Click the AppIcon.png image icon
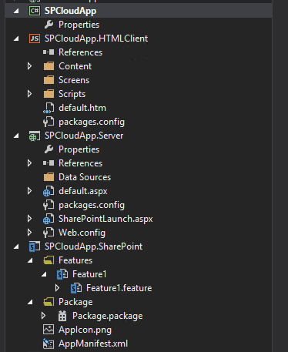Viewport: 288px width, 352px height. (x=49, y=330)
